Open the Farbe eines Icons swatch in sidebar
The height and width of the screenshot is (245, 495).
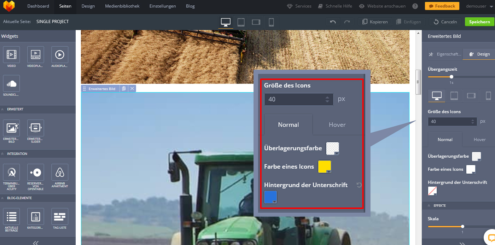pyautogui.click(x=471, y=169)
